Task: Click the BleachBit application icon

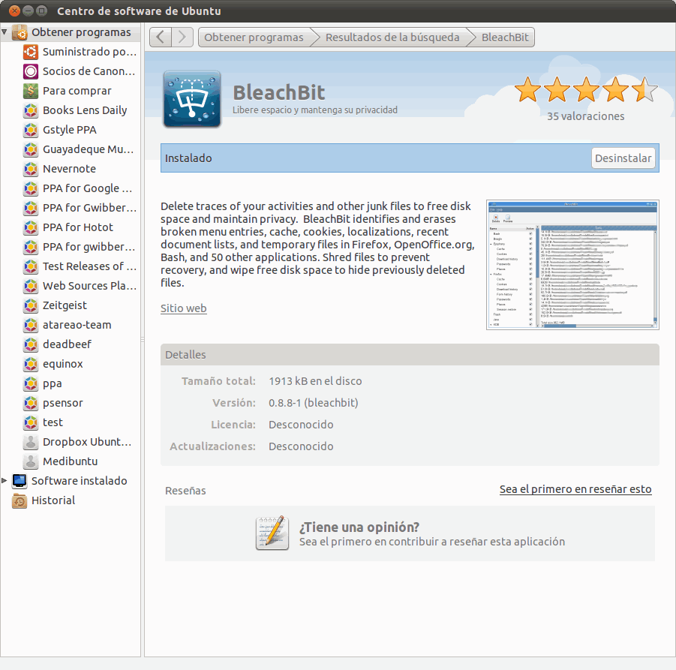Action: [x=192, y=99]
